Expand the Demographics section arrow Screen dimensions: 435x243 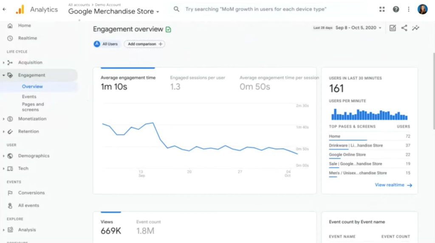click(x=3, y=156)
